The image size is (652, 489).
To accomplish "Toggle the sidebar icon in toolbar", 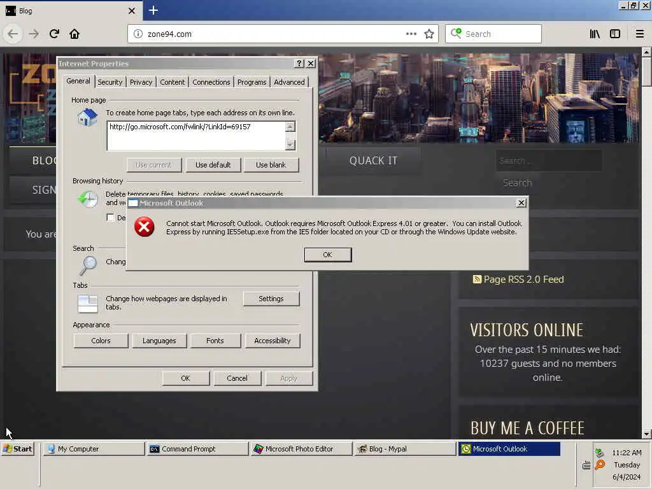I will coord(615,34).
